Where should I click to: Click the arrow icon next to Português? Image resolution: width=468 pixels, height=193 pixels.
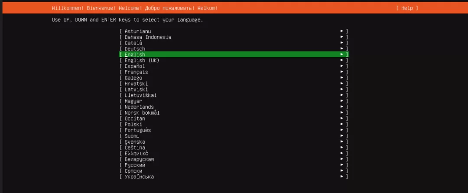[342, 130]
